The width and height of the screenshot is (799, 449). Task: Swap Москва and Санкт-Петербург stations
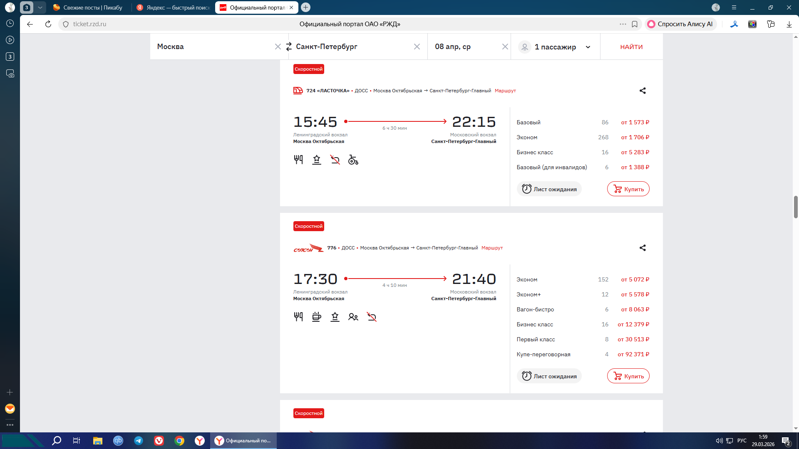289,47
